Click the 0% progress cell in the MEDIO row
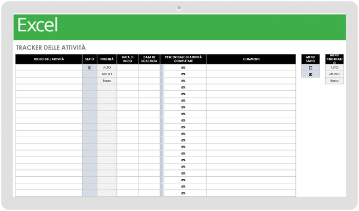 click(183, 74)
